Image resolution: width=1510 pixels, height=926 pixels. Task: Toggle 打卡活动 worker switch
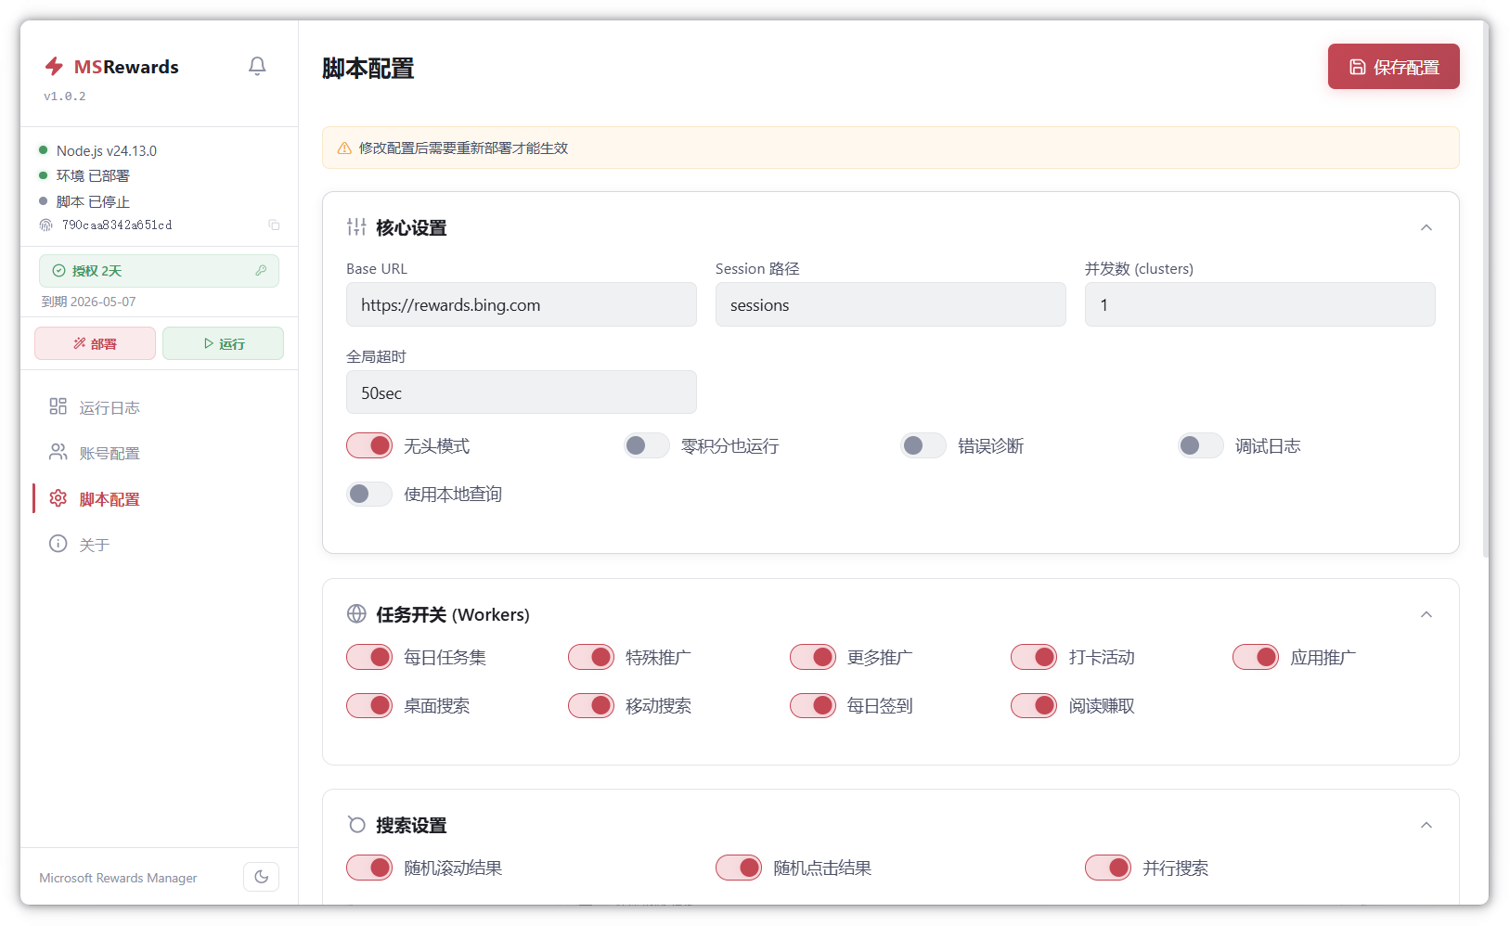point(1034,657)
